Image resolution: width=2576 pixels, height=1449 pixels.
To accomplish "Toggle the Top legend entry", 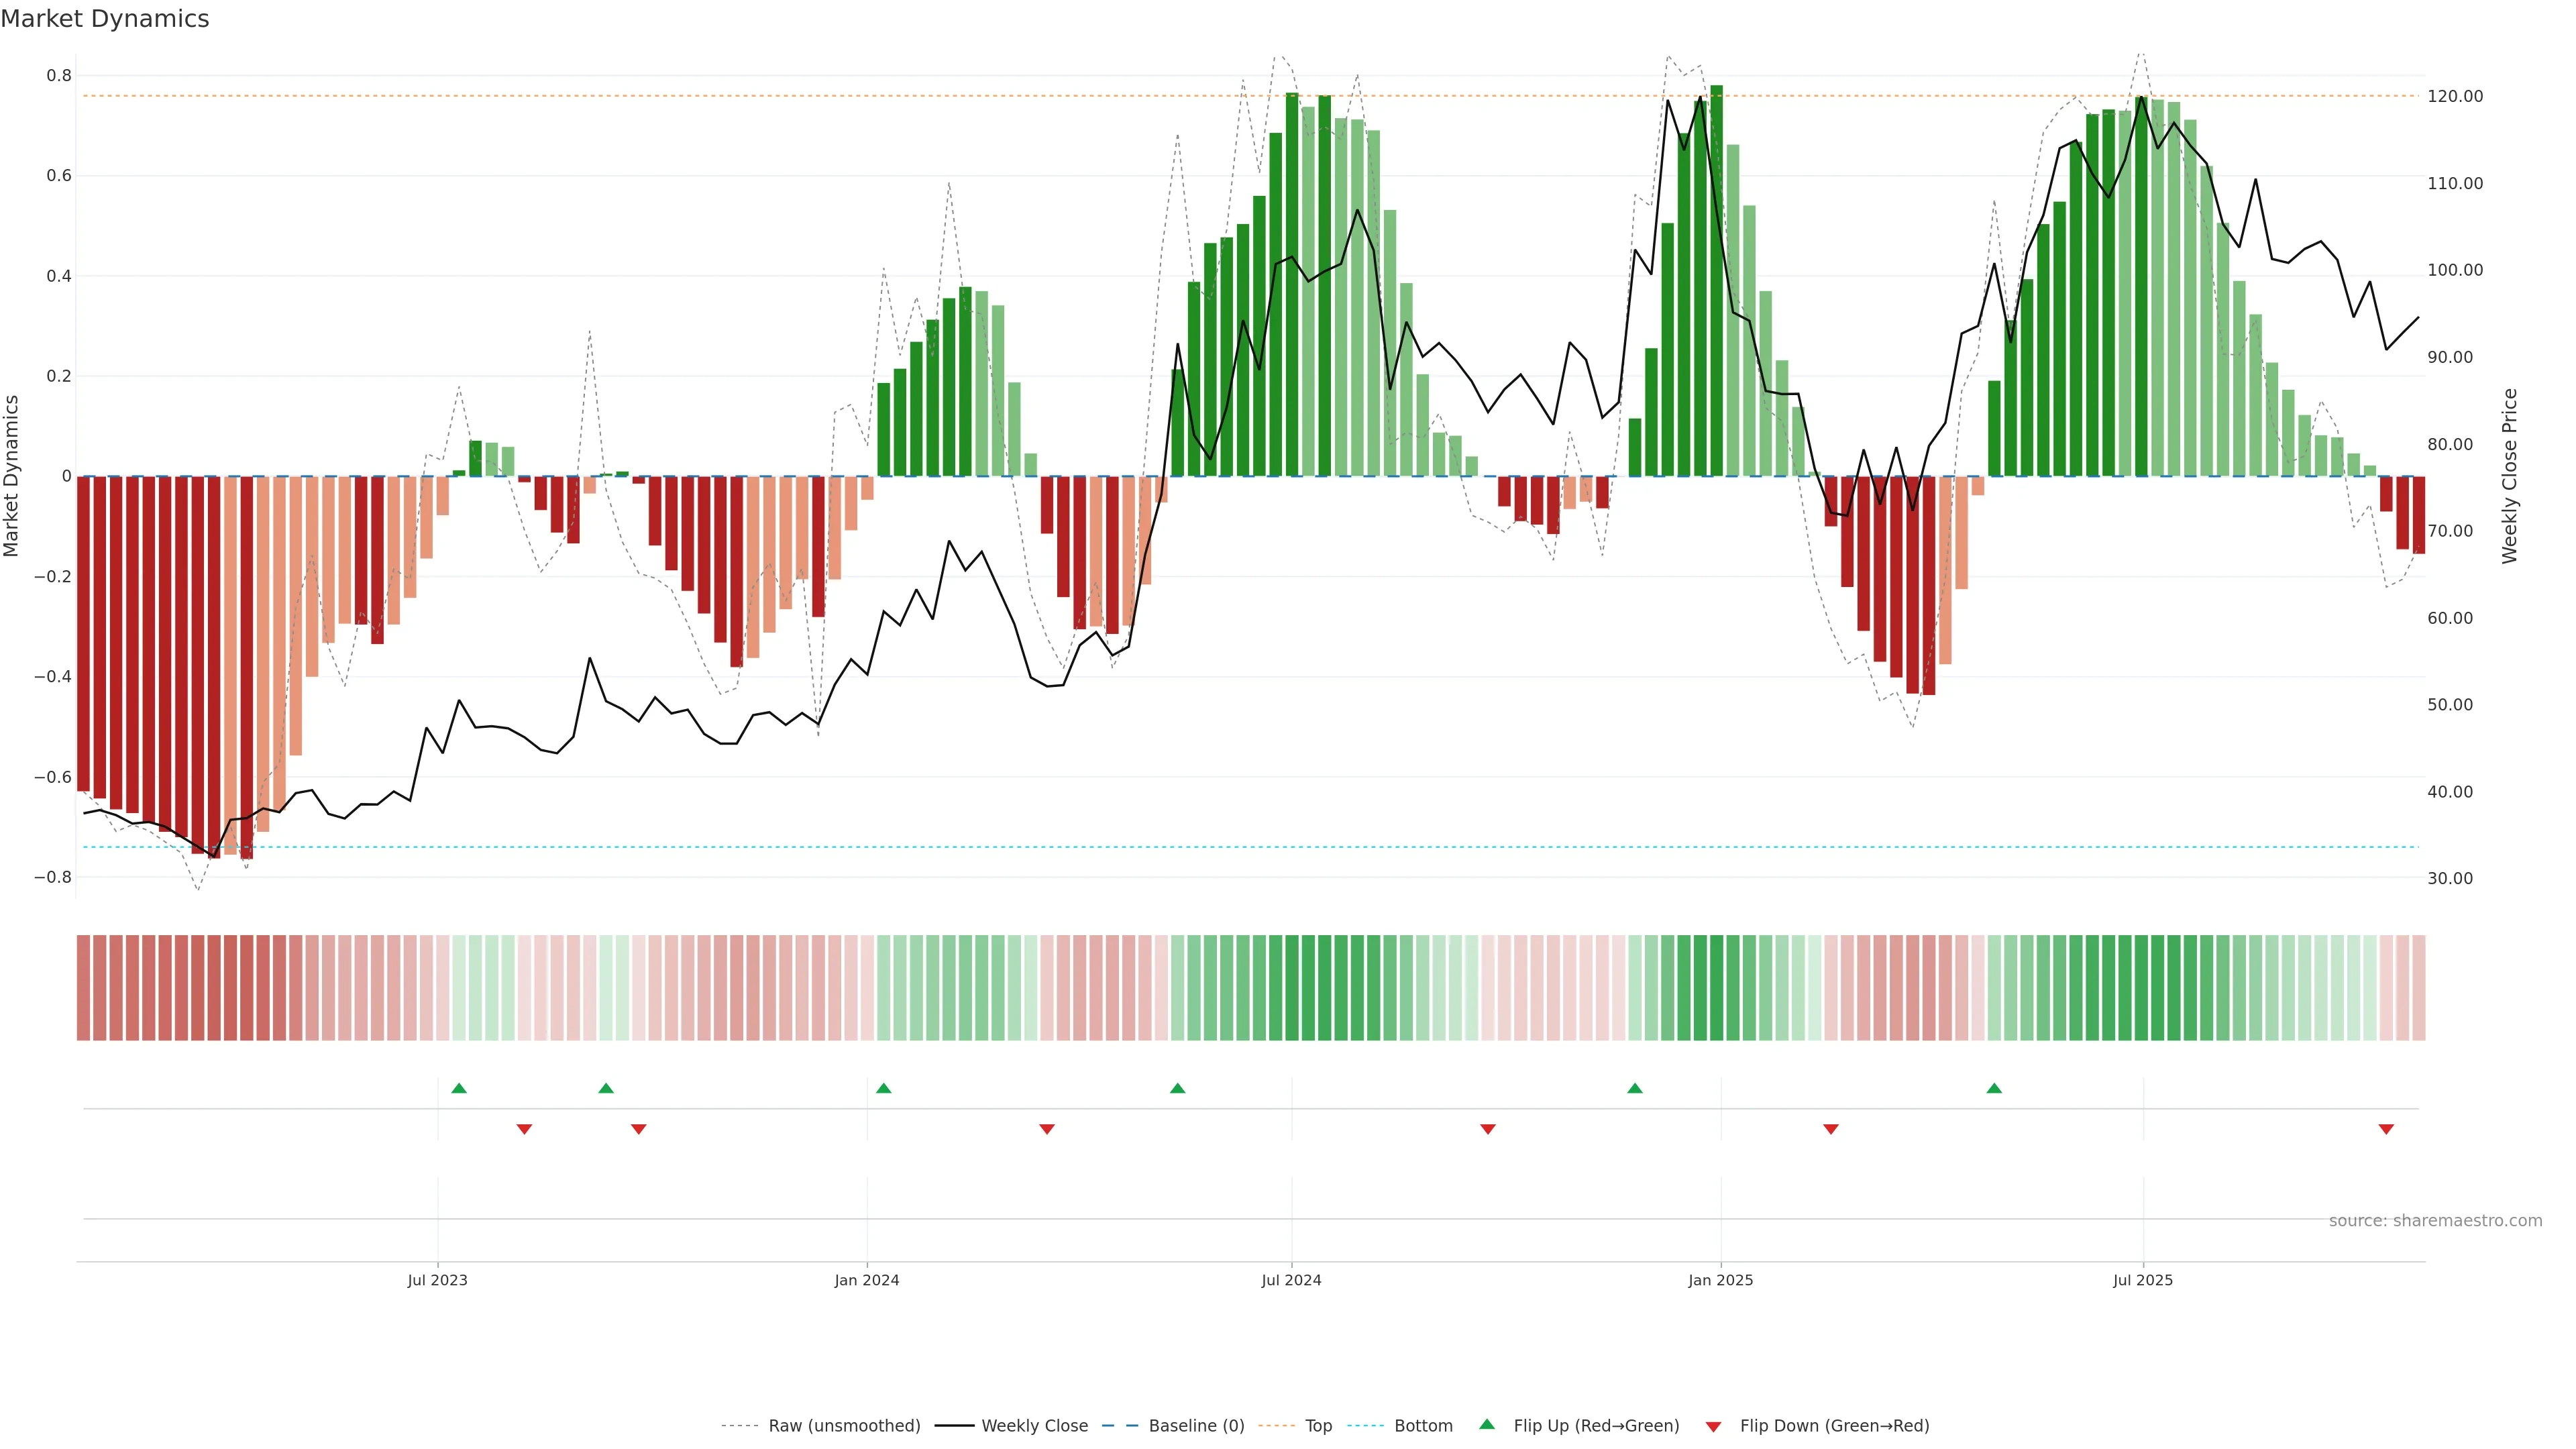I will pyautogui.click(x=1318, y=1426).
